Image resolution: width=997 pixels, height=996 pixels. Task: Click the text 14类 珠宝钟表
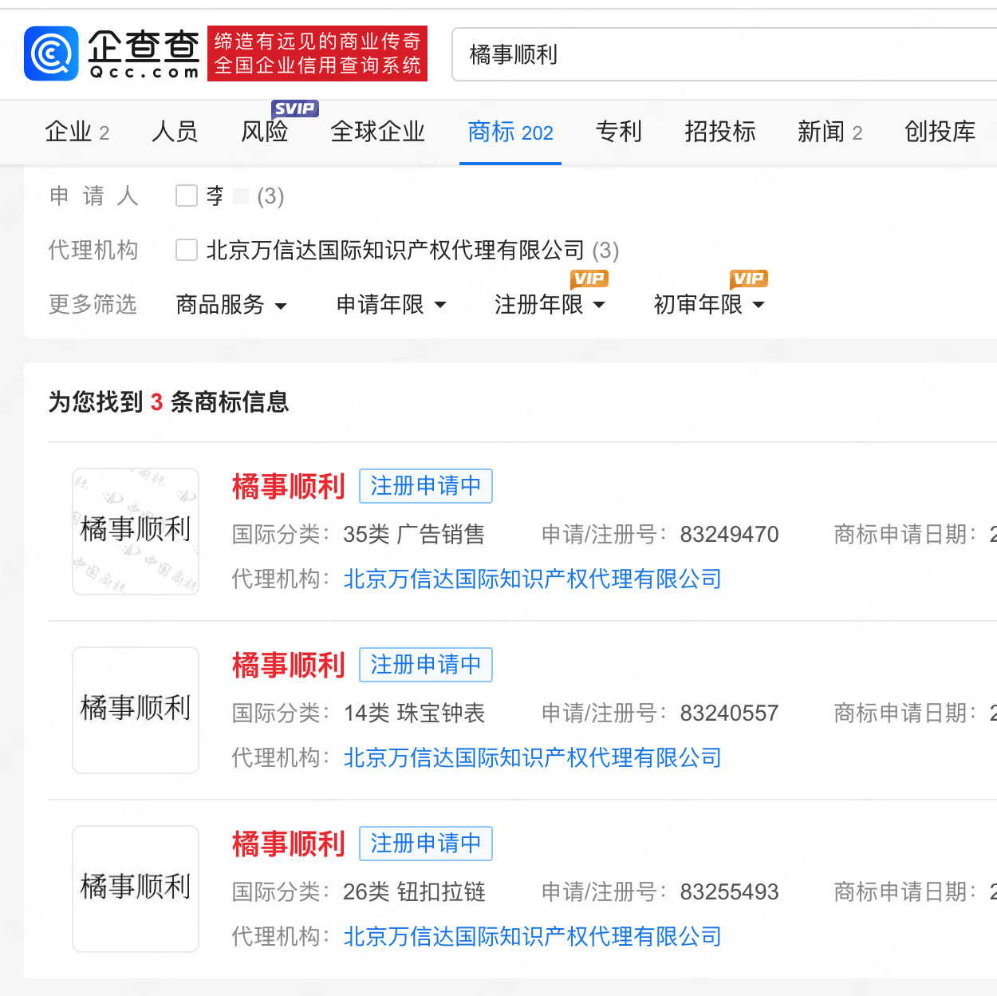(x=414, y=713)
